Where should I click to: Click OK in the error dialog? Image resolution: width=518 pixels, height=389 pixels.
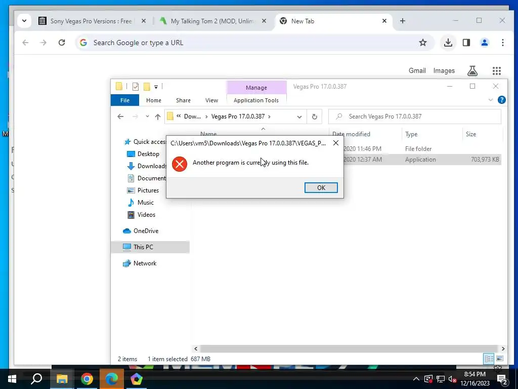pos(321,187)
